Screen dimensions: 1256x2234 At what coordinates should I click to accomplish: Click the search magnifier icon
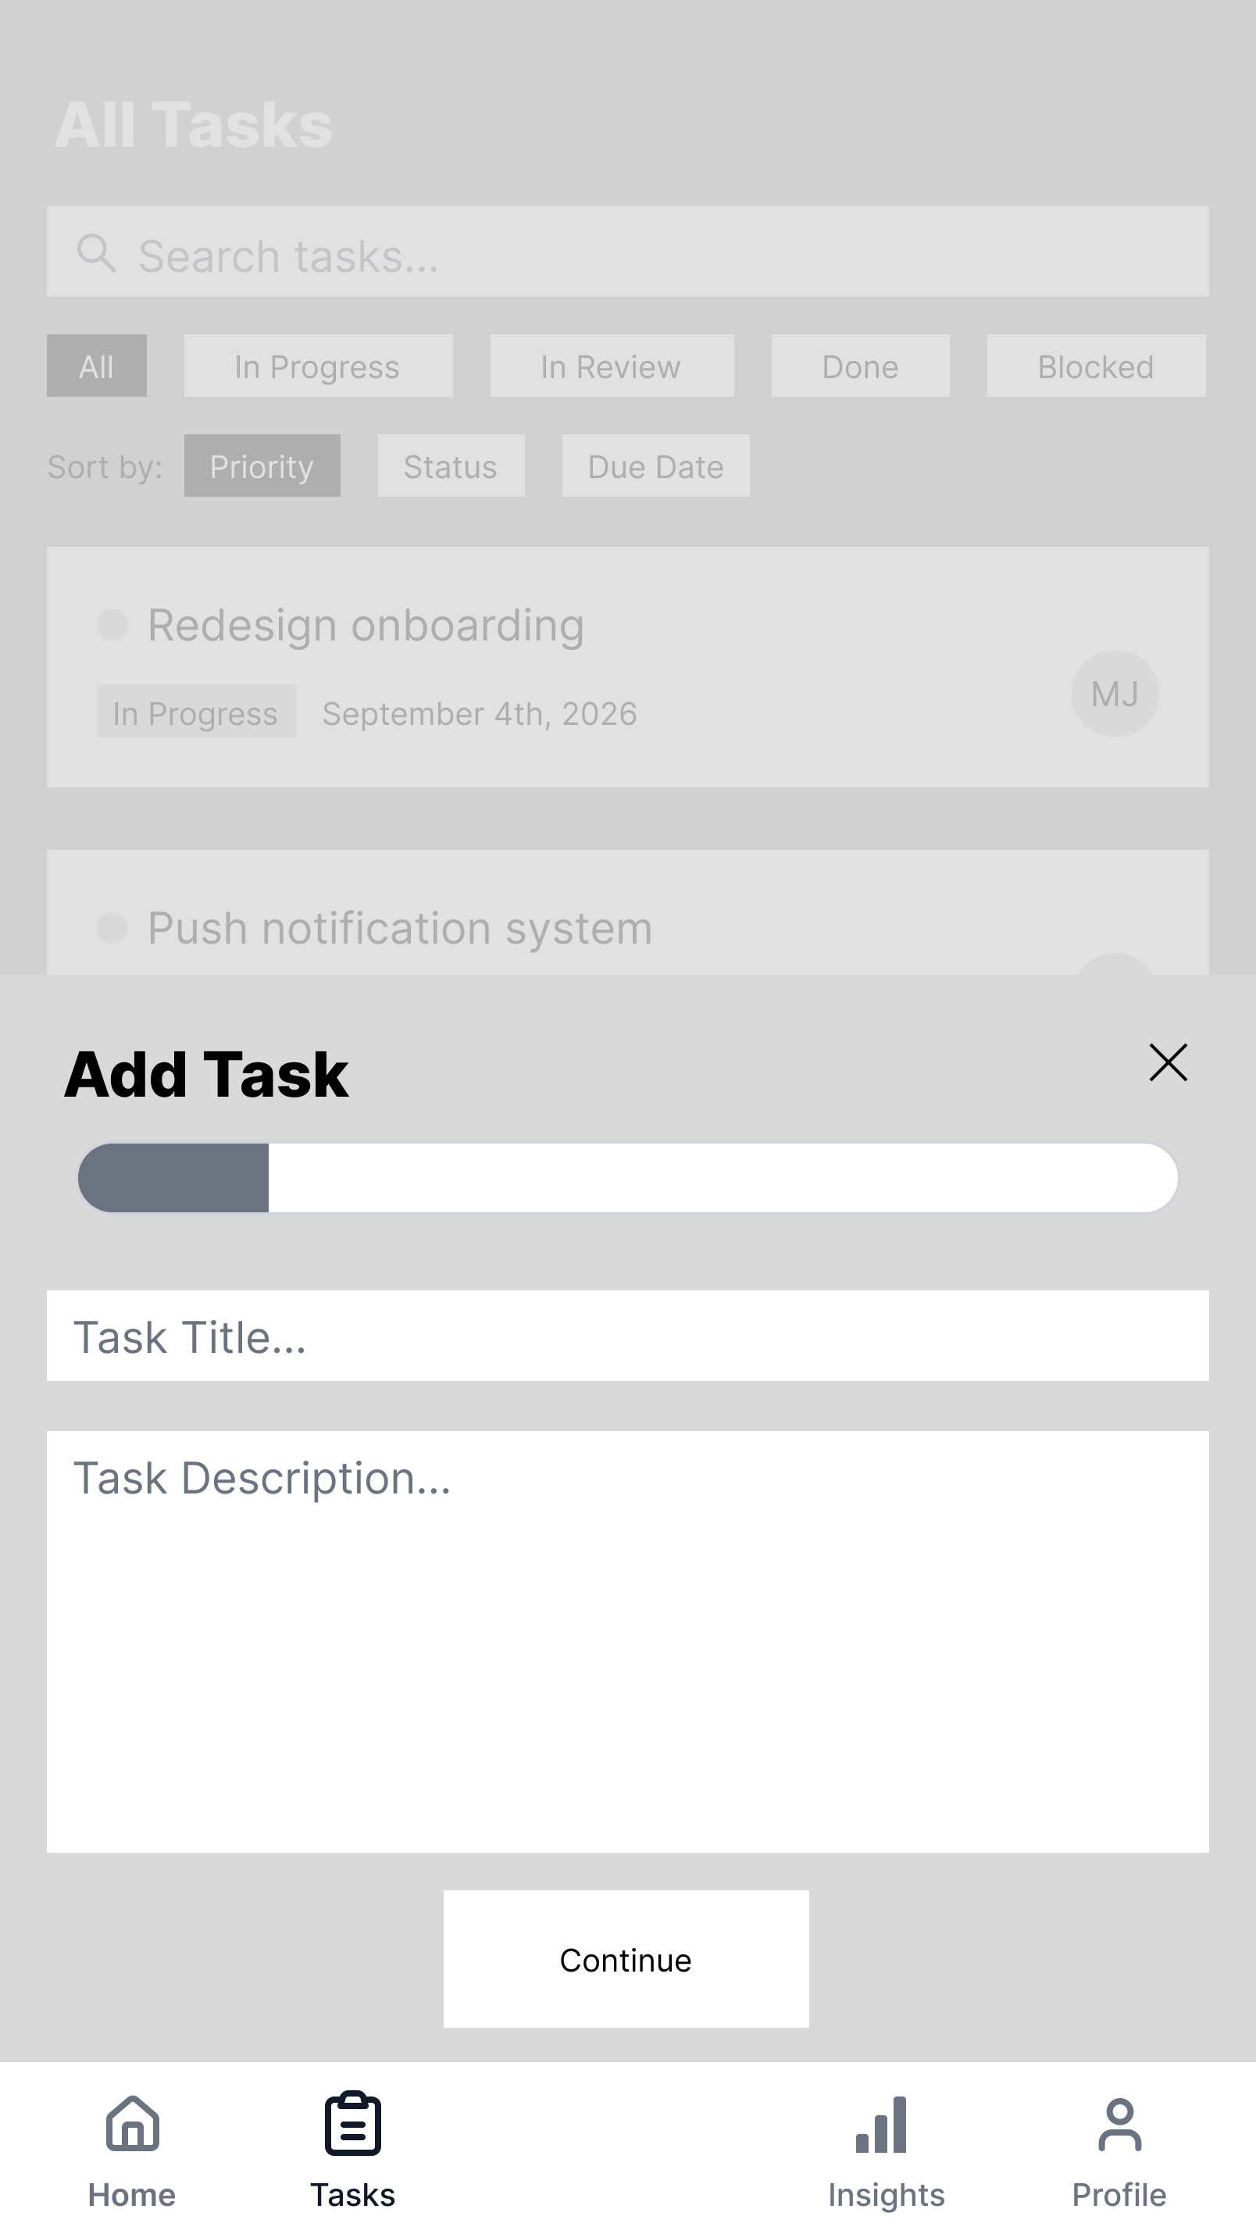click(x=96, y=253)
